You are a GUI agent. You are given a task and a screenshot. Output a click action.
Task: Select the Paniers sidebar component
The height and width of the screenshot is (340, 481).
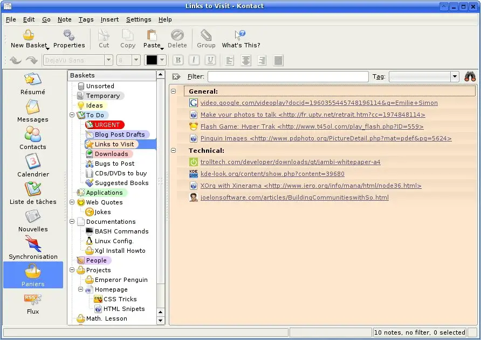(33, 275)
